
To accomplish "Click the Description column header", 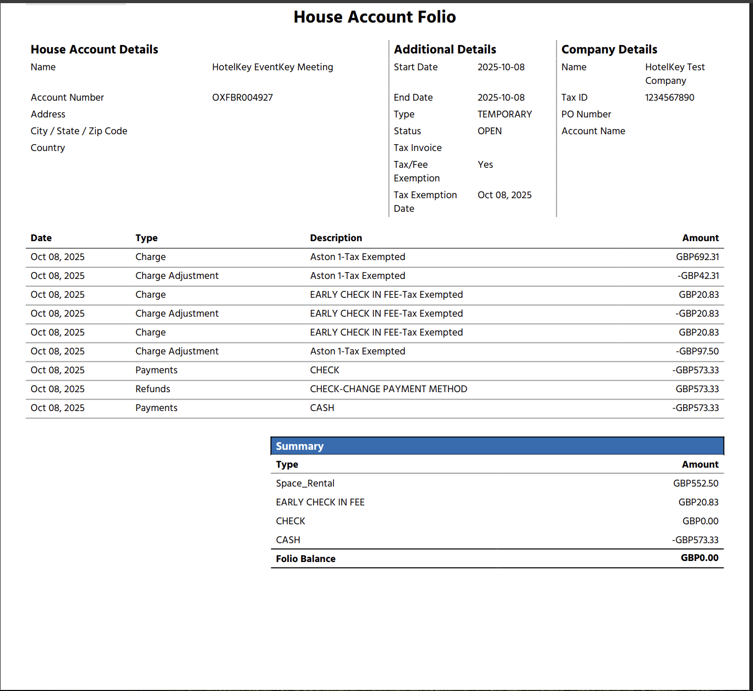I will (336, 238).
